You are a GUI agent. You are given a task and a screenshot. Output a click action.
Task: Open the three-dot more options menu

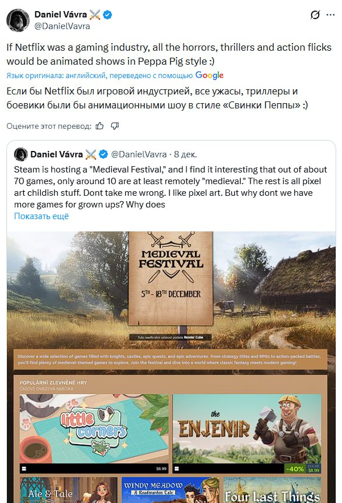pyautogui.click(x=330, y=15)
